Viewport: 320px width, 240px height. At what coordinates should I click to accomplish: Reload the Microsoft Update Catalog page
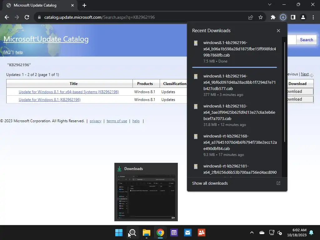click(x=27, y=17)
